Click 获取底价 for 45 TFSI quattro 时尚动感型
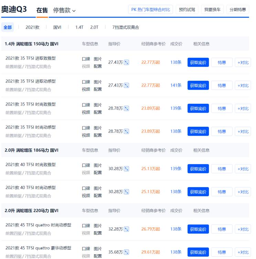The image size is (256, 259). [x=198, y=229]
